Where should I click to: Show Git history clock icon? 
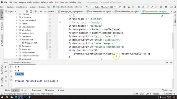(x=156, y=7)
